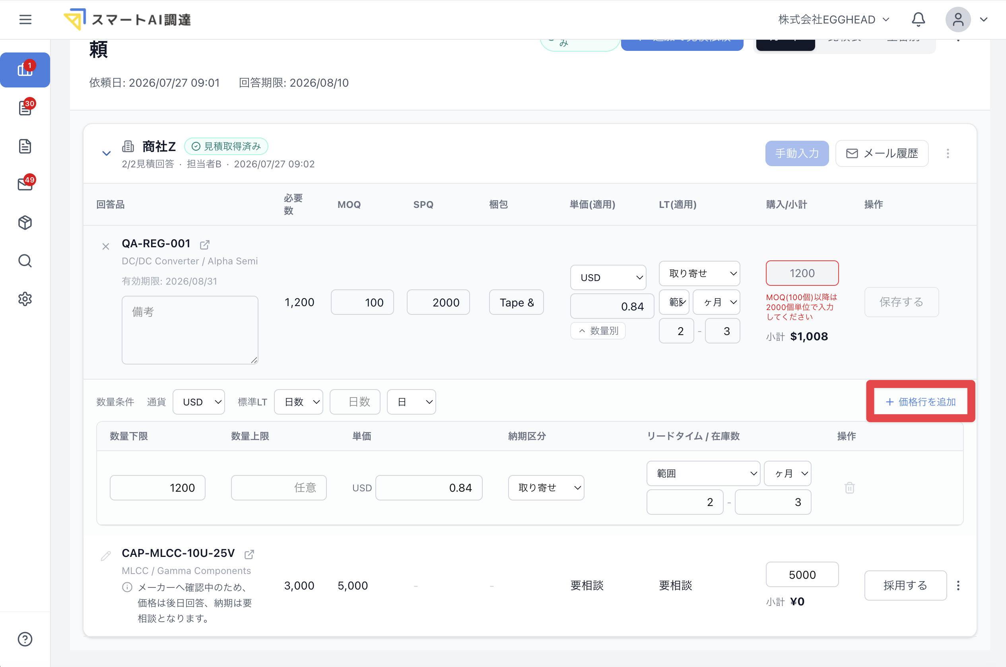Open CAP-MLCC-10U-25V external link icon
Viewport: 1006px width, 667px height.
(249, 554)
